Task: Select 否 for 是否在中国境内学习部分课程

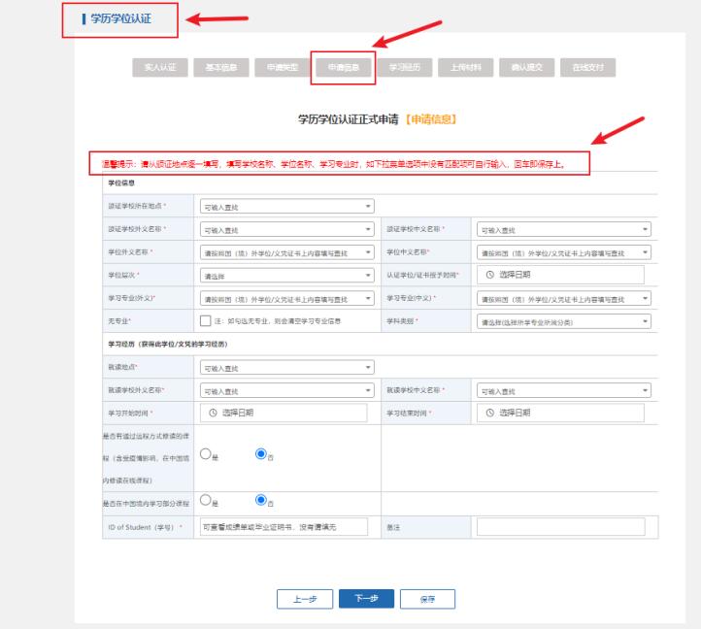Action: (x=261, y=500)
